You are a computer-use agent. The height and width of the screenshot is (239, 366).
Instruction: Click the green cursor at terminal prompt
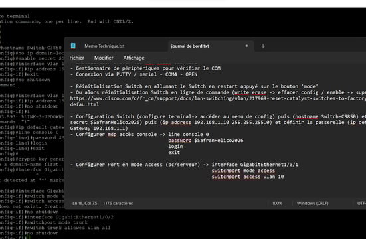(28, 238)
